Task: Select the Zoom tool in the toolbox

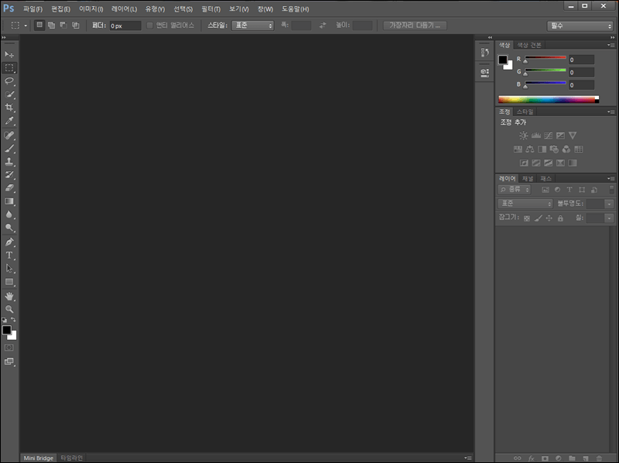Action: click(9, 310)
